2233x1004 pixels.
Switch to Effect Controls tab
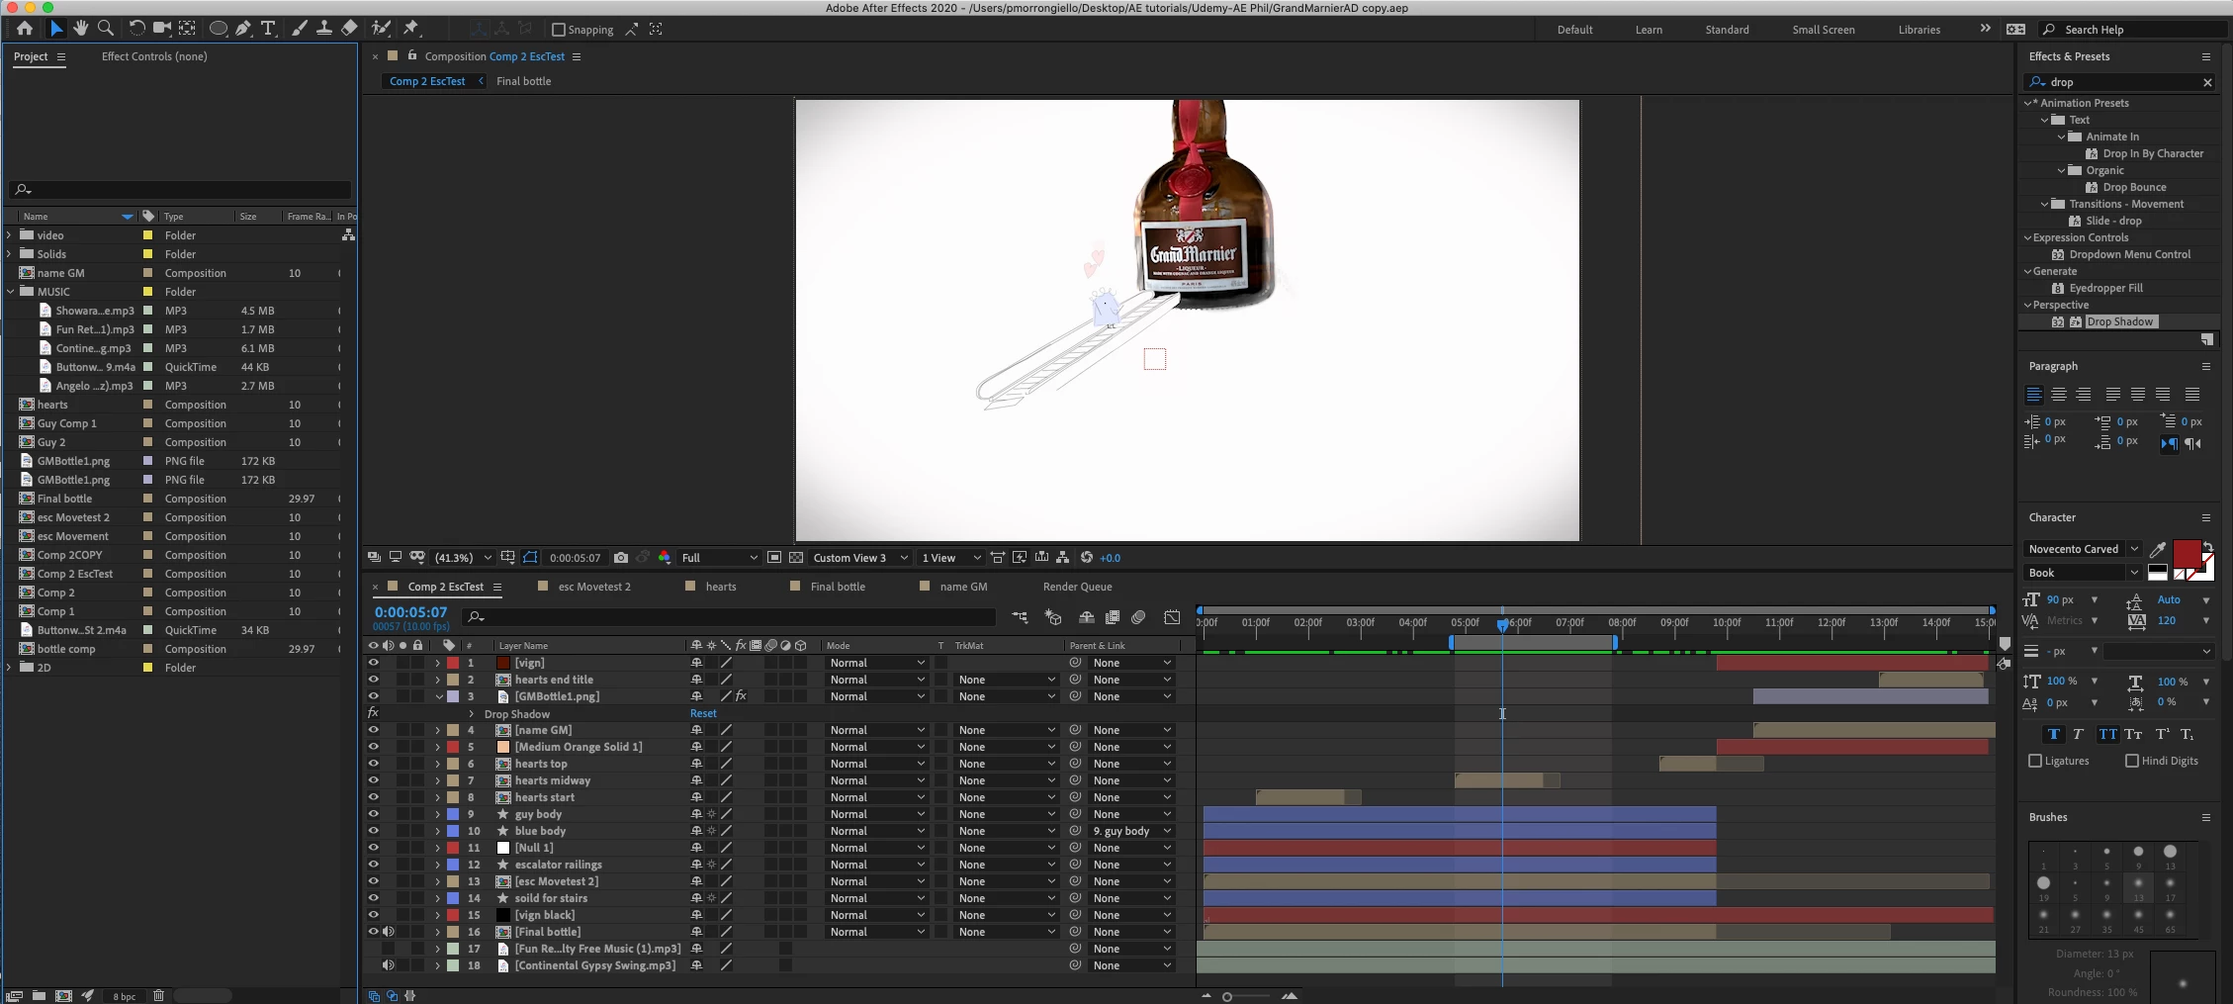pos(154,56)
